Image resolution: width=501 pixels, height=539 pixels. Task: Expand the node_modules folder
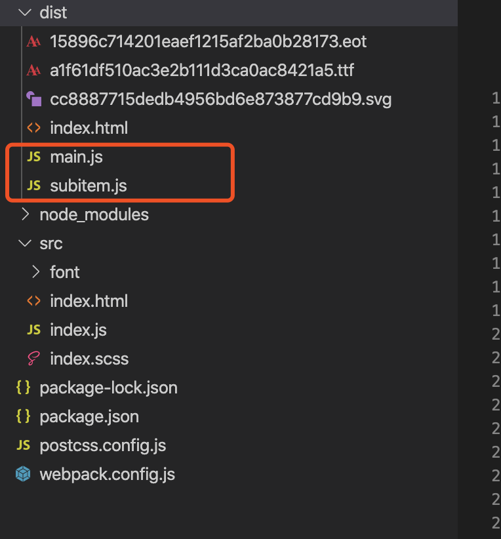[x=25, y=215]
